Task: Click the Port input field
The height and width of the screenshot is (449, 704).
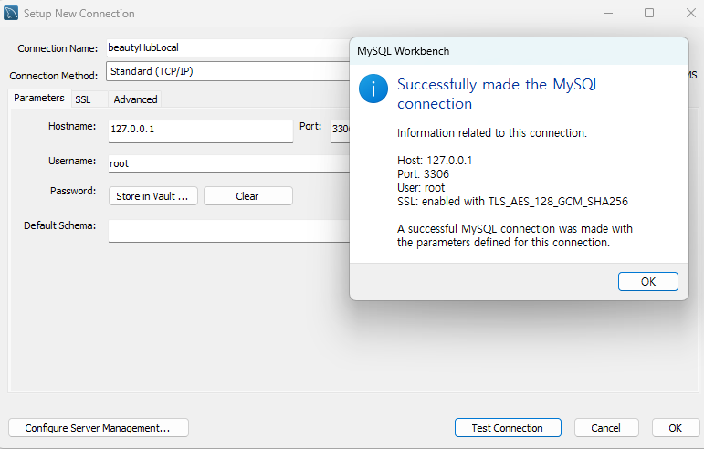Action: click(x=340, y=131)
